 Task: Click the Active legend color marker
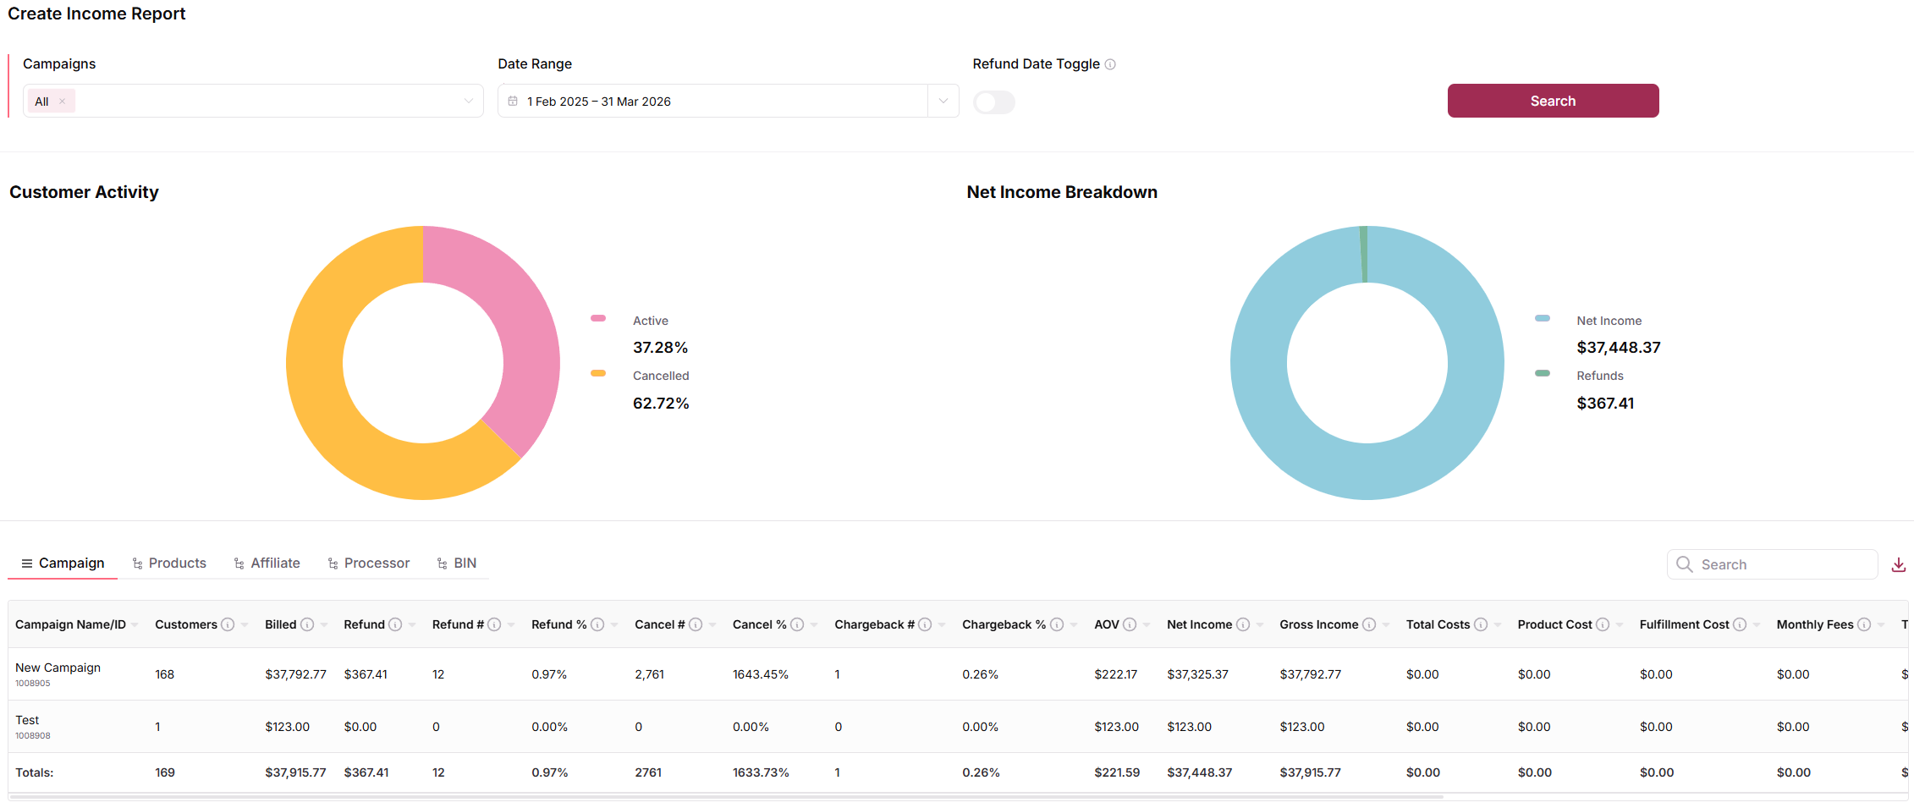click(x=598, y=318)
